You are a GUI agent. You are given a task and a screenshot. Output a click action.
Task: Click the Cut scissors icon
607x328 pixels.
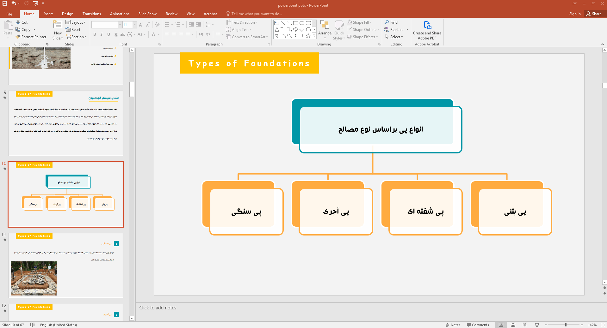(18, 22)
